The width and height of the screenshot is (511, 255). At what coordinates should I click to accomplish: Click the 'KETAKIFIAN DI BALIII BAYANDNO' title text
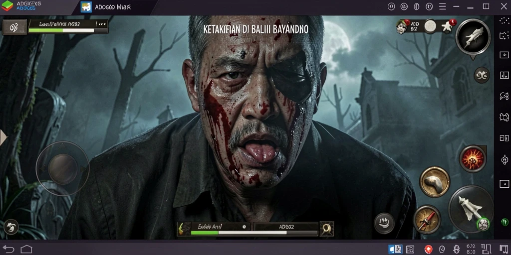pos(256,29)
